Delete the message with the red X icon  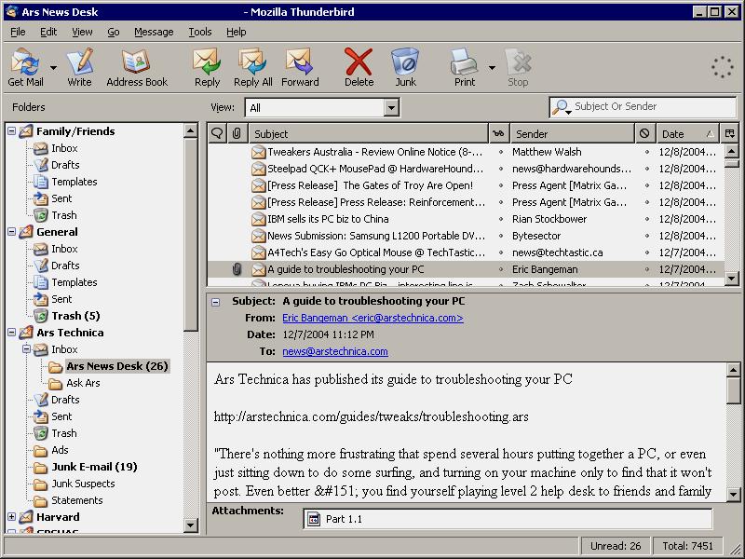359,62
